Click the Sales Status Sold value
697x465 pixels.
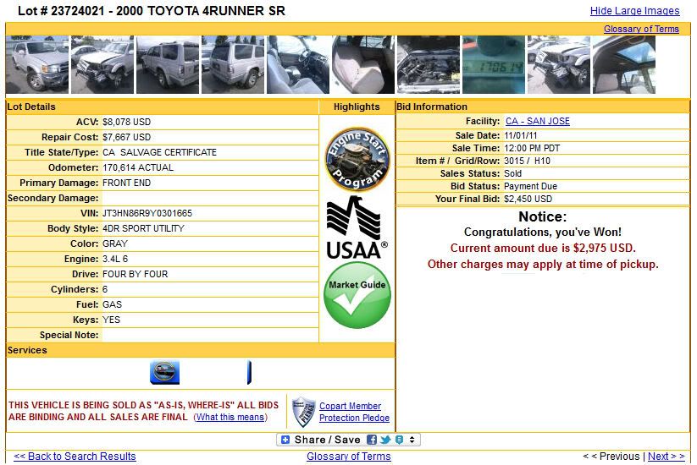pyautogui.click(x=512, y=173)
